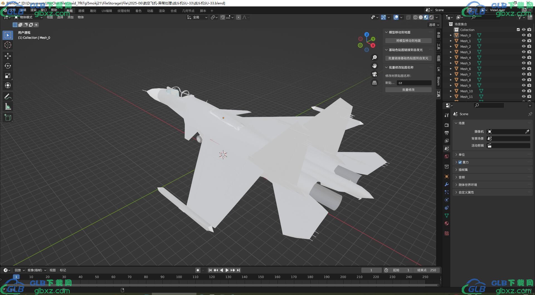Select the Rotate tool
The height and width of the screenshot is (295, 535).
[x=8, y=66]
